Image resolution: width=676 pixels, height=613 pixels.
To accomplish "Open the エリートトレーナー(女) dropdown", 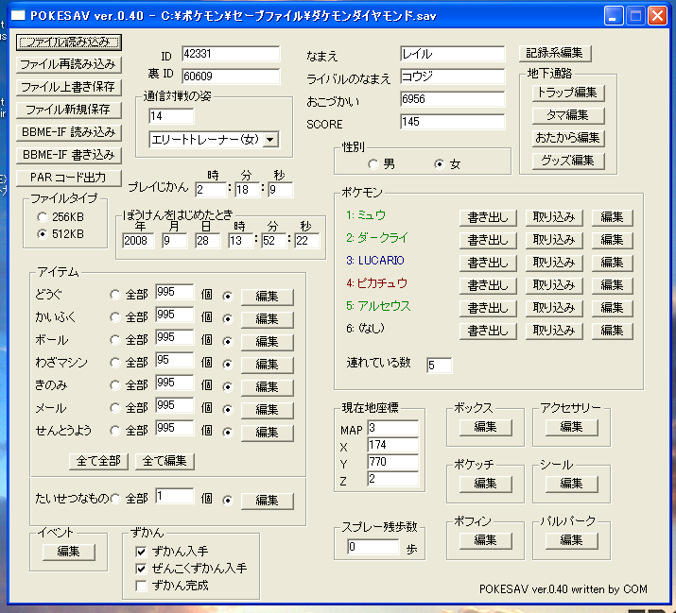I will pos(270,140).
